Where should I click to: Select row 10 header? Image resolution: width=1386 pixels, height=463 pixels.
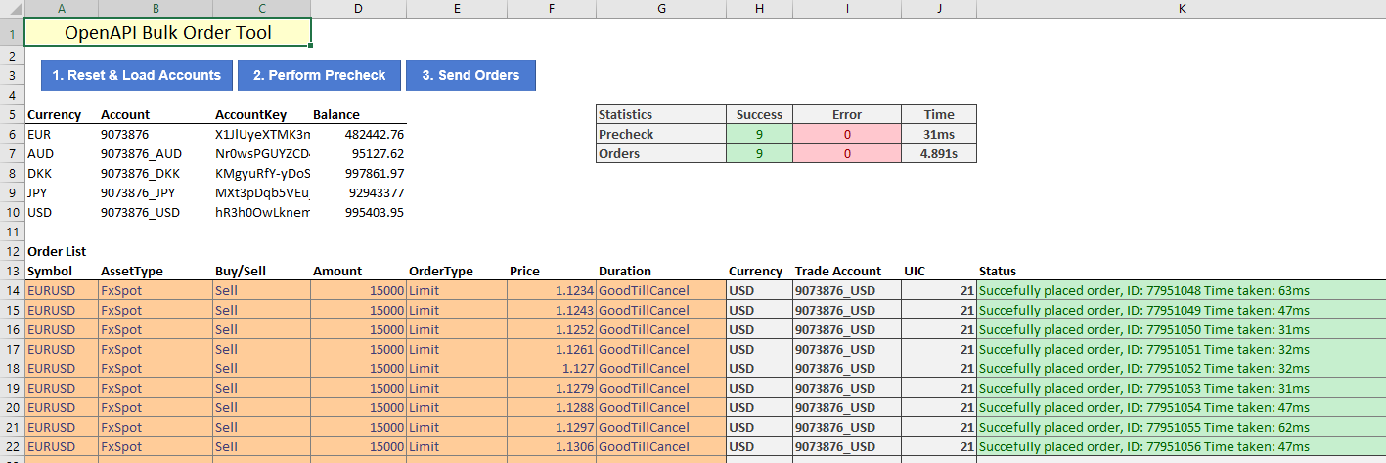[x=12, y=212]
